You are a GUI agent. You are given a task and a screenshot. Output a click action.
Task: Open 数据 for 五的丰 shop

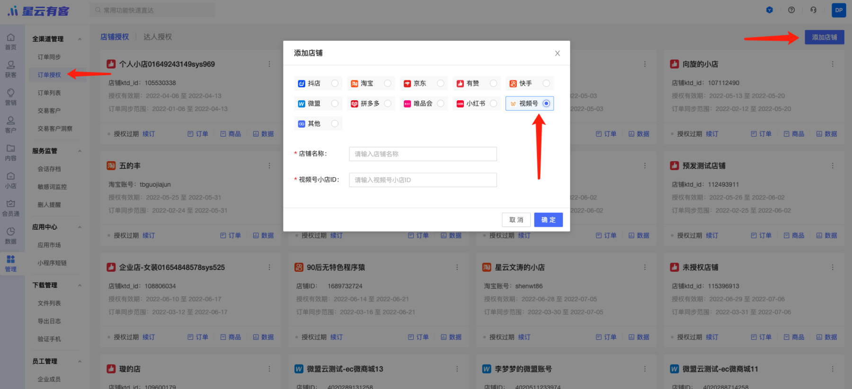pyautogui.click(x=263, y=236)
